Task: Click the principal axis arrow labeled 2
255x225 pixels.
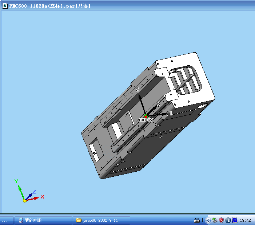Action: click(x=142, y=104)
